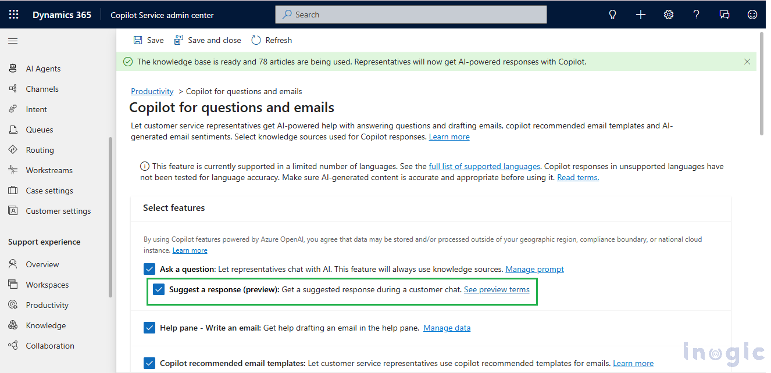This screenshot has width=771, height=373.
Task: Click the Queues sidebar icon
Action: pos(13,130)
